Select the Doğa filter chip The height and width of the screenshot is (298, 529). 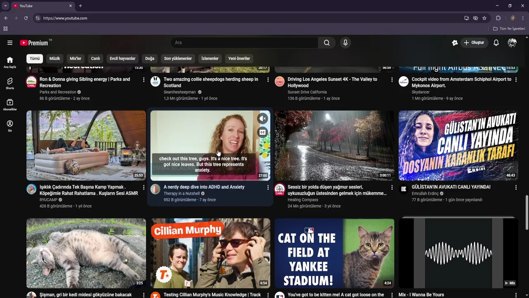(150, 58)
